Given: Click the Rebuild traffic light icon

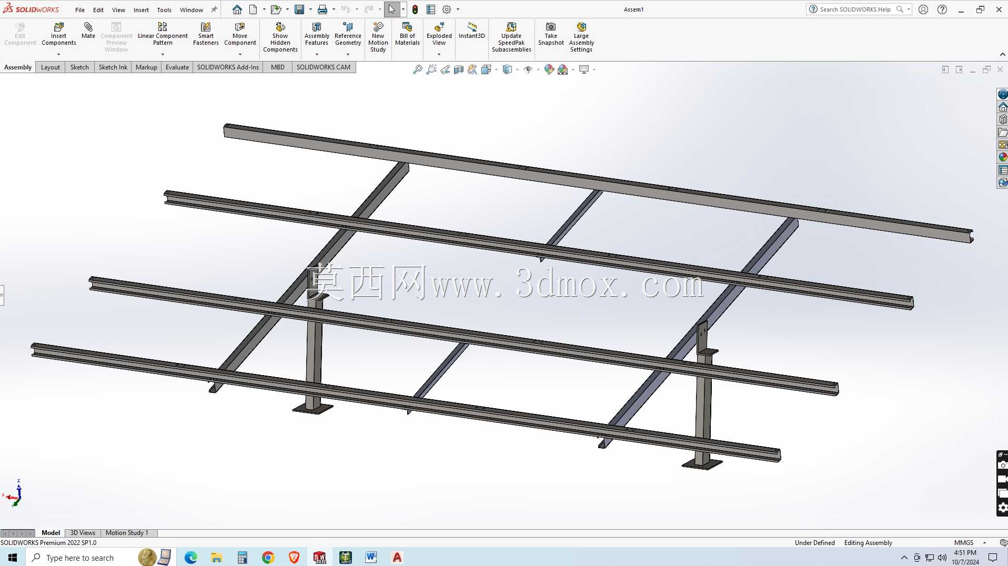Looking at the screenshot, I should pyautogui.click(x=415, y=9).
